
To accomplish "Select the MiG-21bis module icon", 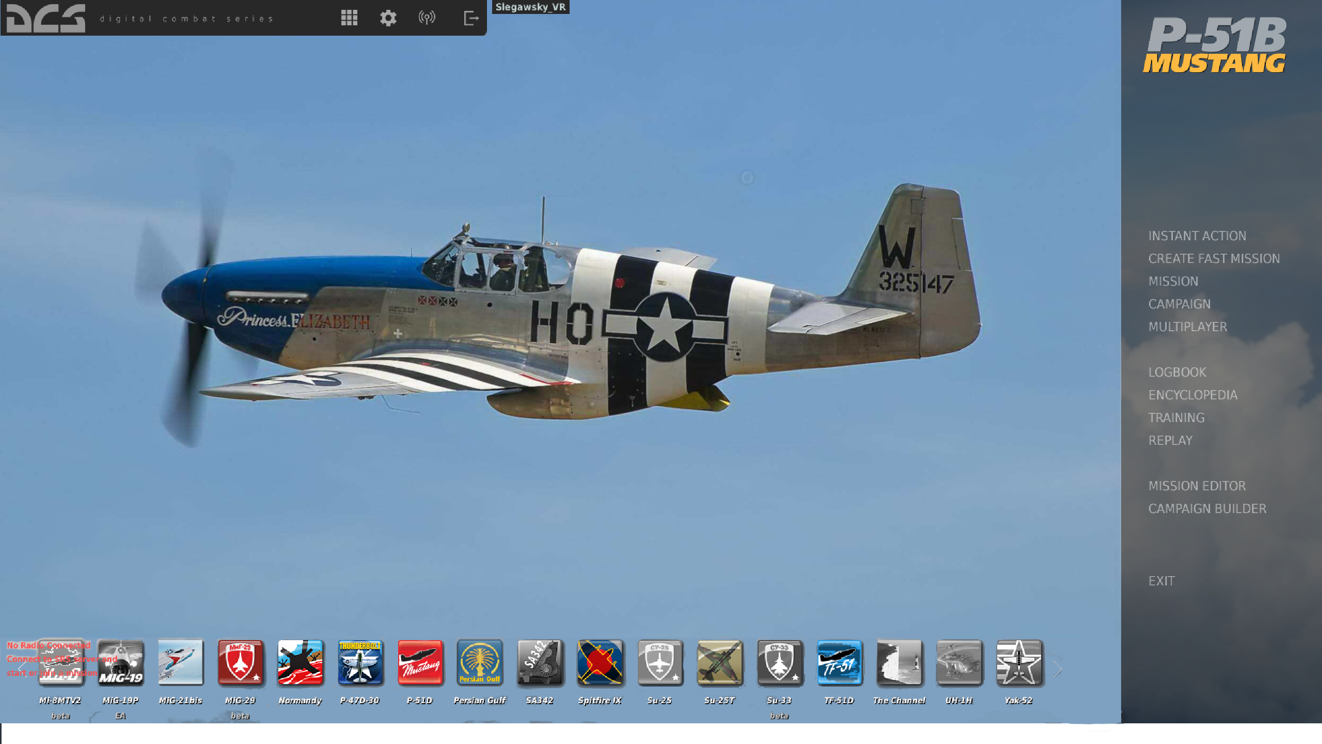I will (181, 663).
